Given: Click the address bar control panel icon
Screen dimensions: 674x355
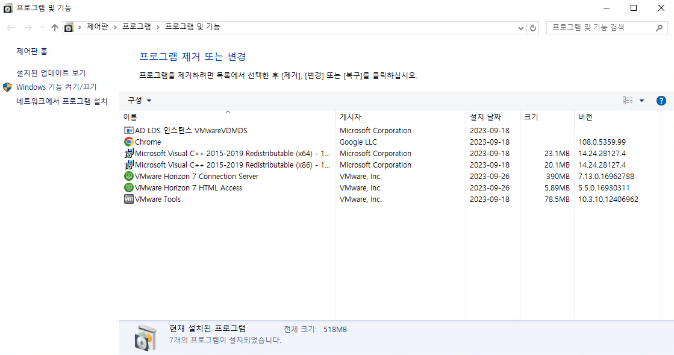Looking at the screenshot, I should pos(69,28).
